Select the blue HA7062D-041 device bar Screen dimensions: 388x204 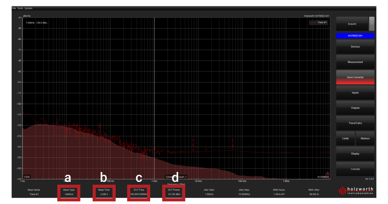tap(355, 36)
